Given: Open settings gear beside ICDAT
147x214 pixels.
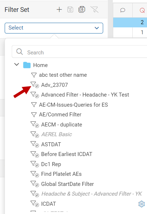Looking at the screenshot, I should pyautogui.click(x=142, y=204).
